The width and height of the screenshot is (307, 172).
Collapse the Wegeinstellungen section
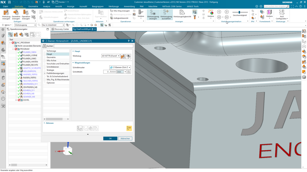click(73, 63)
